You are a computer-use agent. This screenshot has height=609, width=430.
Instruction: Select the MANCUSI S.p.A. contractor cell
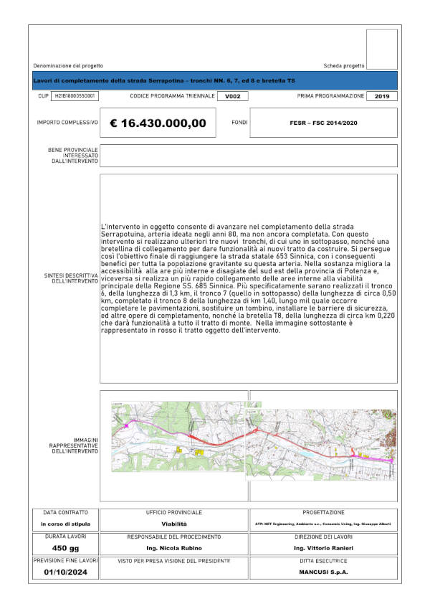322,572
